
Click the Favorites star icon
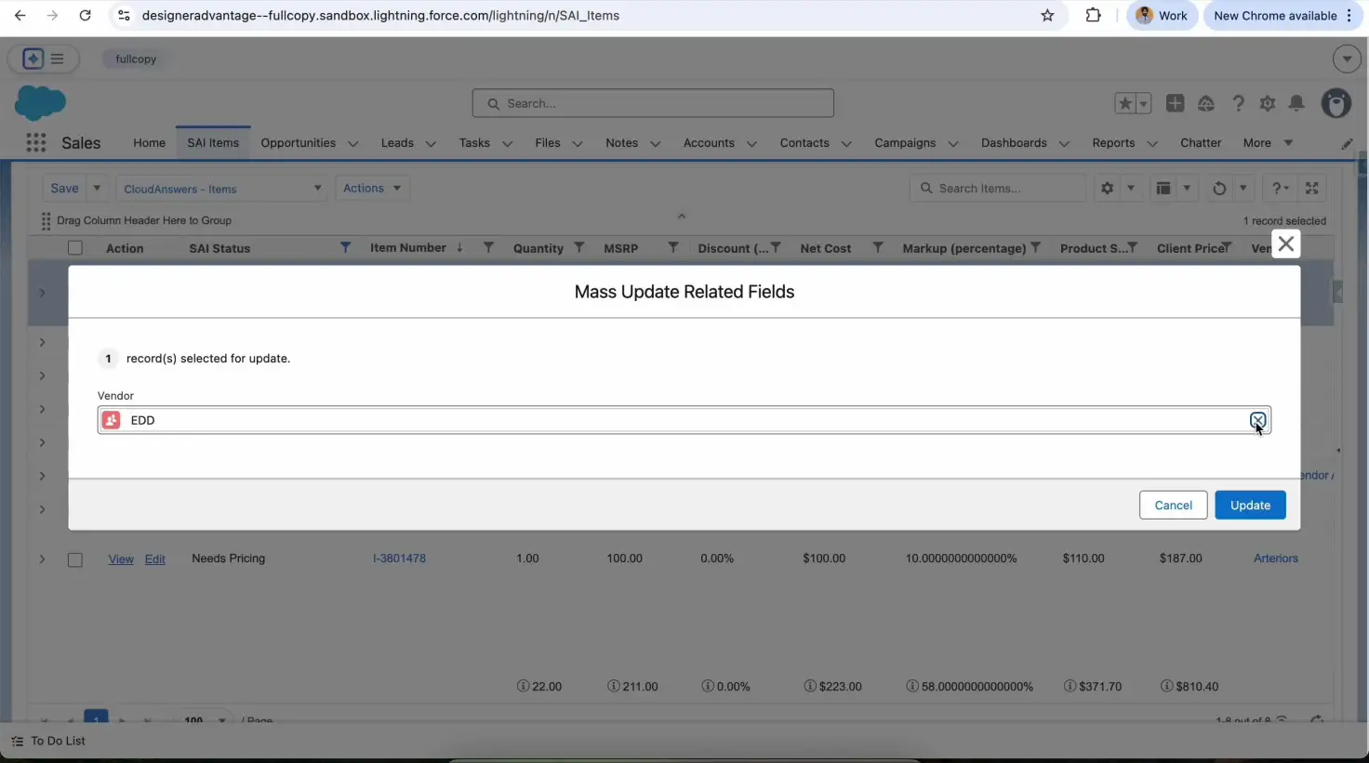[1124, 103]
